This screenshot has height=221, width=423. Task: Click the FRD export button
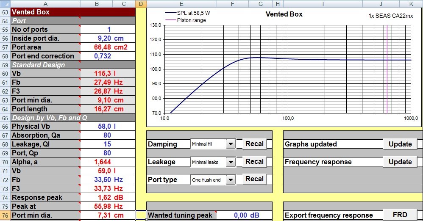coord(400,215)
